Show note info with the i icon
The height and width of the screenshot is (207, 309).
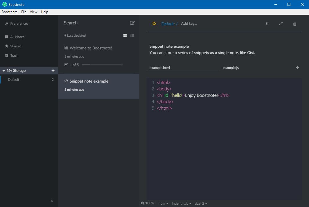267,24
